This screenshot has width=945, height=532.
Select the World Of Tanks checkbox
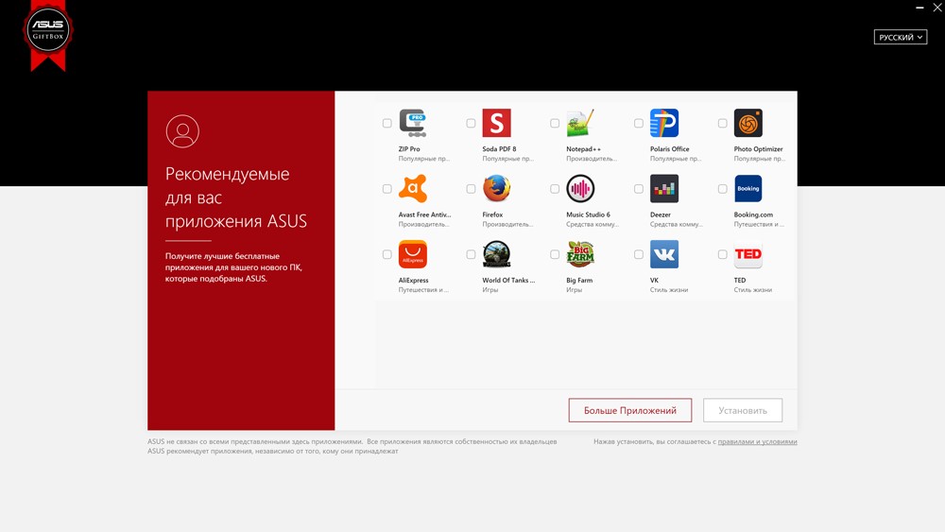[x=471, y=254]
